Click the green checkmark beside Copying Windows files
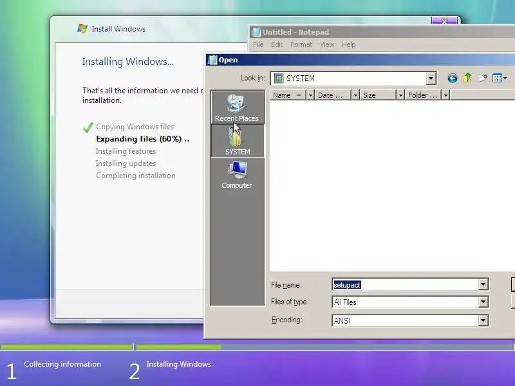The height and width of the screenshot is (386, 515). click(x=88, y=127)
